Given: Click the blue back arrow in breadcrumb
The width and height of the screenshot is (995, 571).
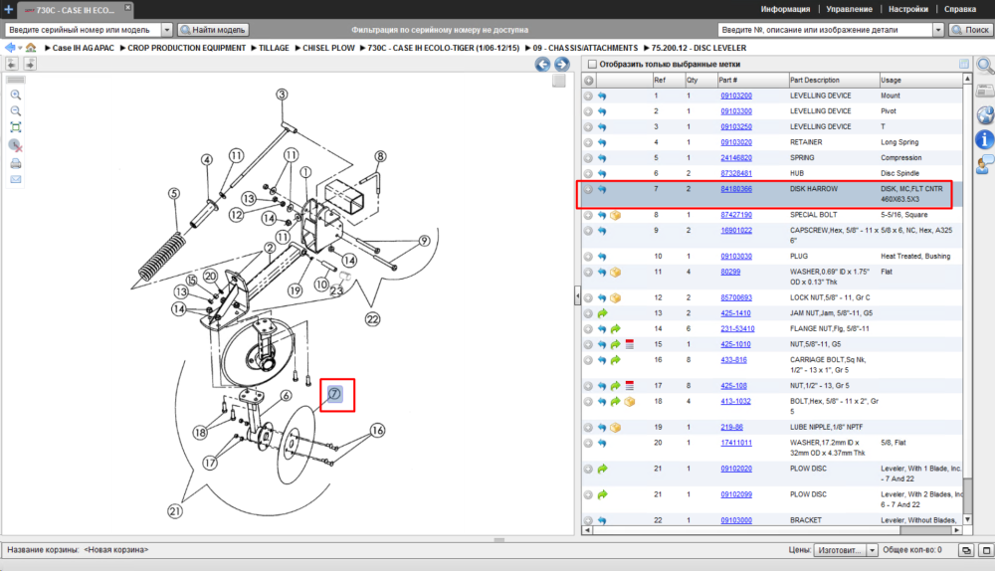Looking at the screenshot, I should (x=10, y=48).
